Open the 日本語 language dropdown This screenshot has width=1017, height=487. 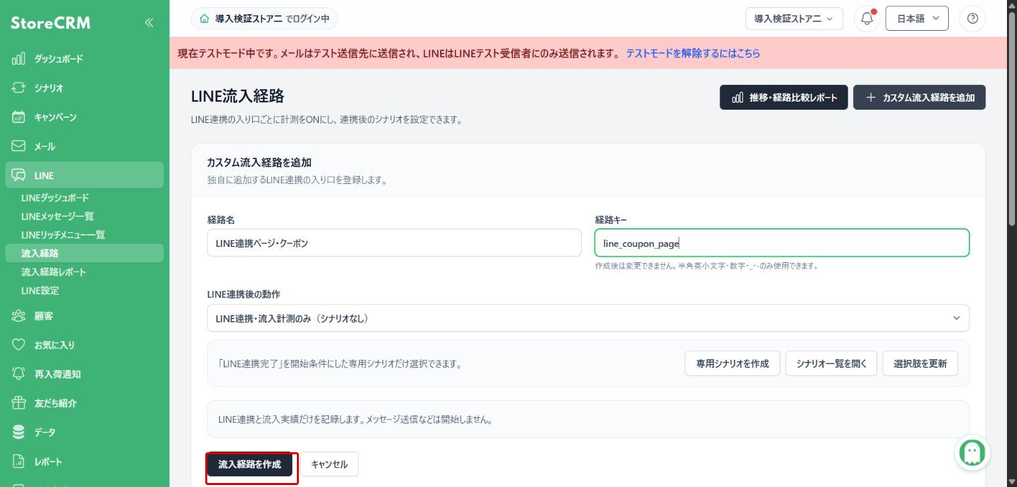point(917,19)
